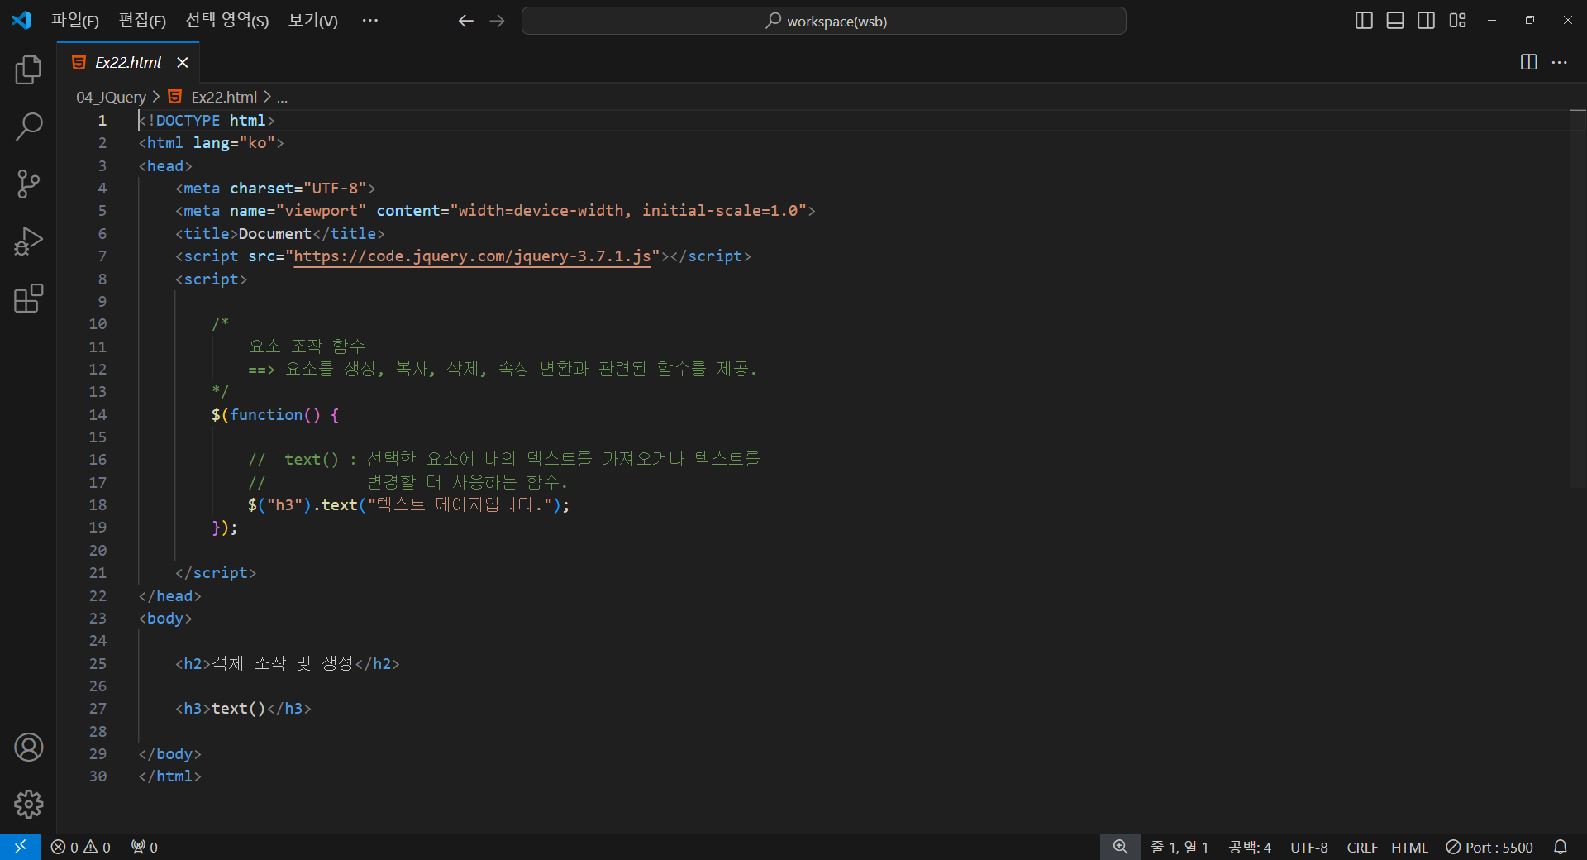Image resolution: width=1587 pixels, height=860 pixels.
Task: Open notifications bell in status bar
Action: coord(1560,847)
